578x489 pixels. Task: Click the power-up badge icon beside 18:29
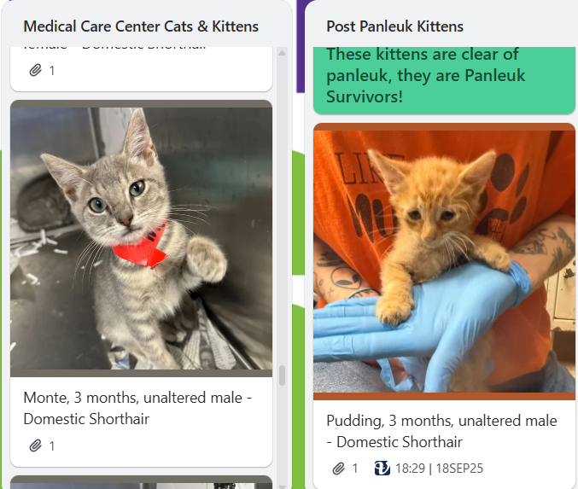[382, 469]
